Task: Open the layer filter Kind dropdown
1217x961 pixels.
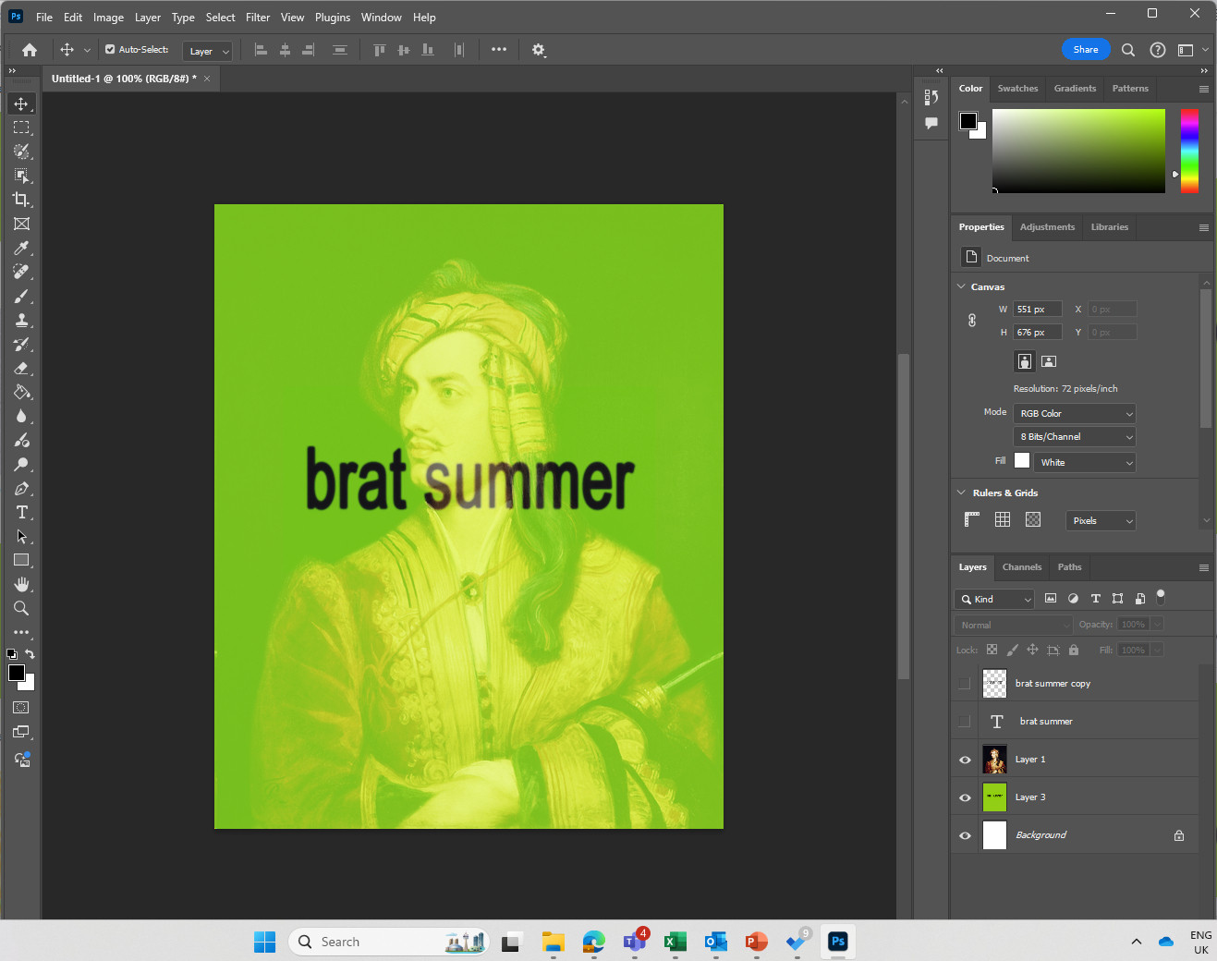Action: 994,599
